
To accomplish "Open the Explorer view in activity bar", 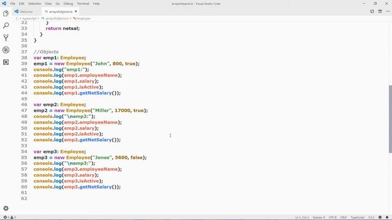I will (x=6, y=13).
